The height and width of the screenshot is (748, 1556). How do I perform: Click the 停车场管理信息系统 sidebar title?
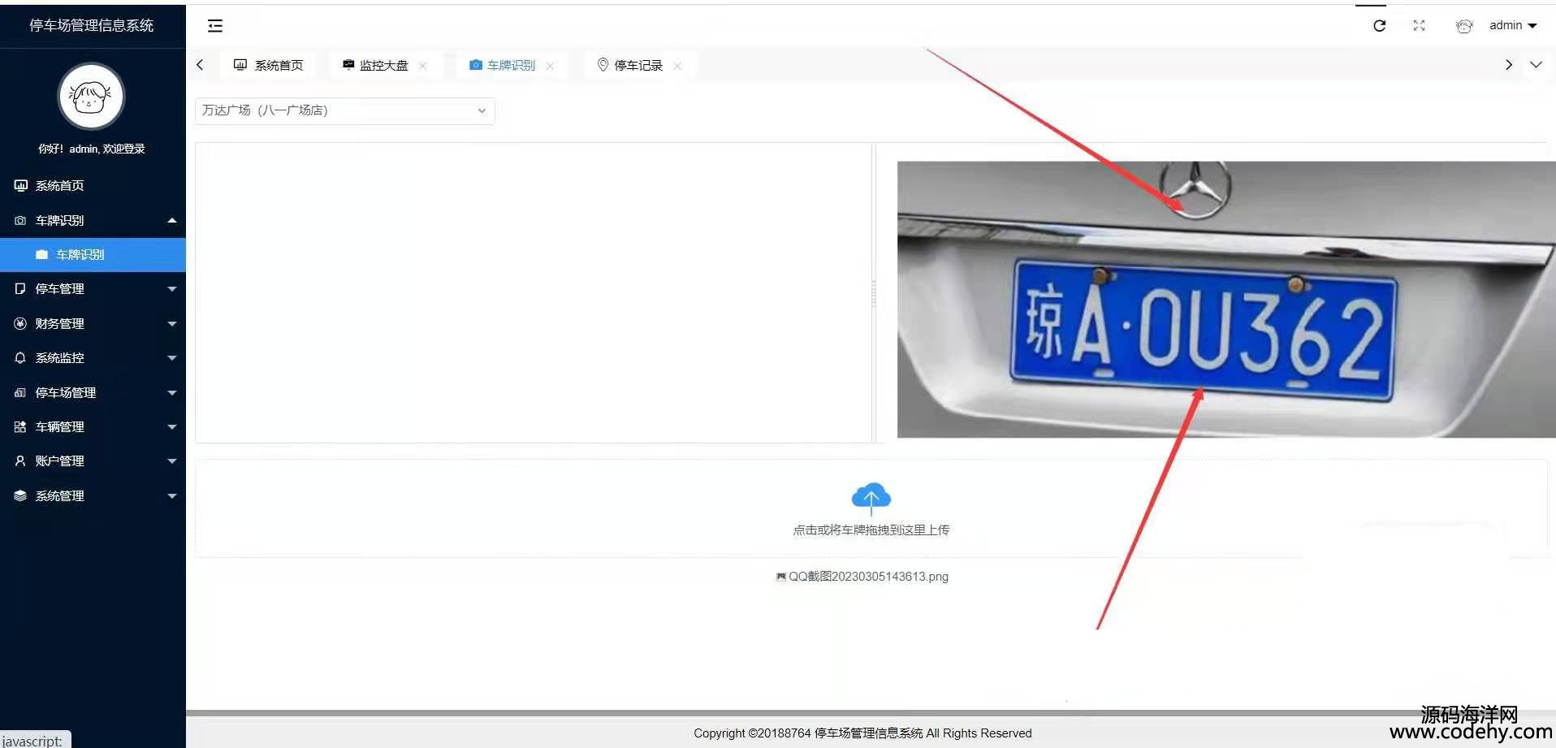pos(92,25)
